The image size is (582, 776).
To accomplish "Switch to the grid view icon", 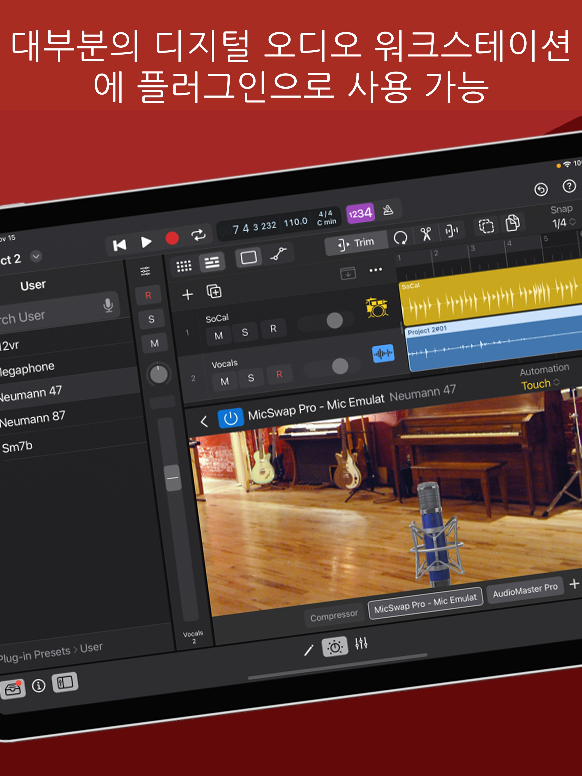I will (184, 266).
